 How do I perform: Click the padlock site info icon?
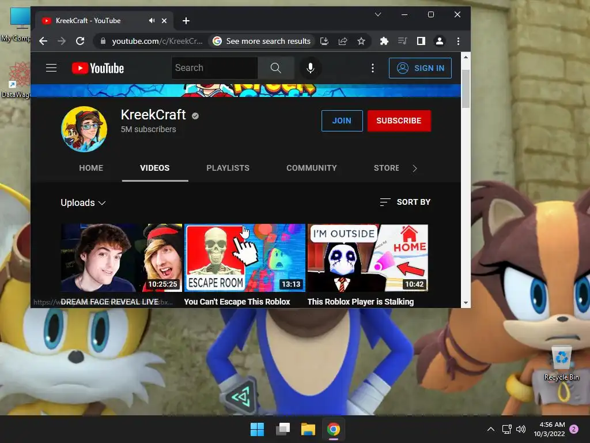[103, 41]
